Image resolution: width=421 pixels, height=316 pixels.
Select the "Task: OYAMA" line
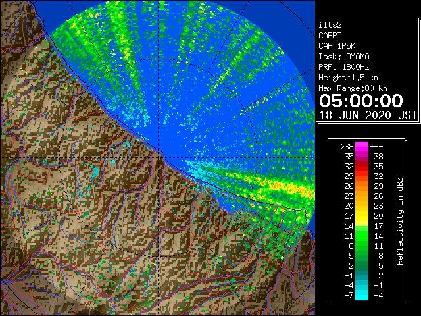[344, 57]
